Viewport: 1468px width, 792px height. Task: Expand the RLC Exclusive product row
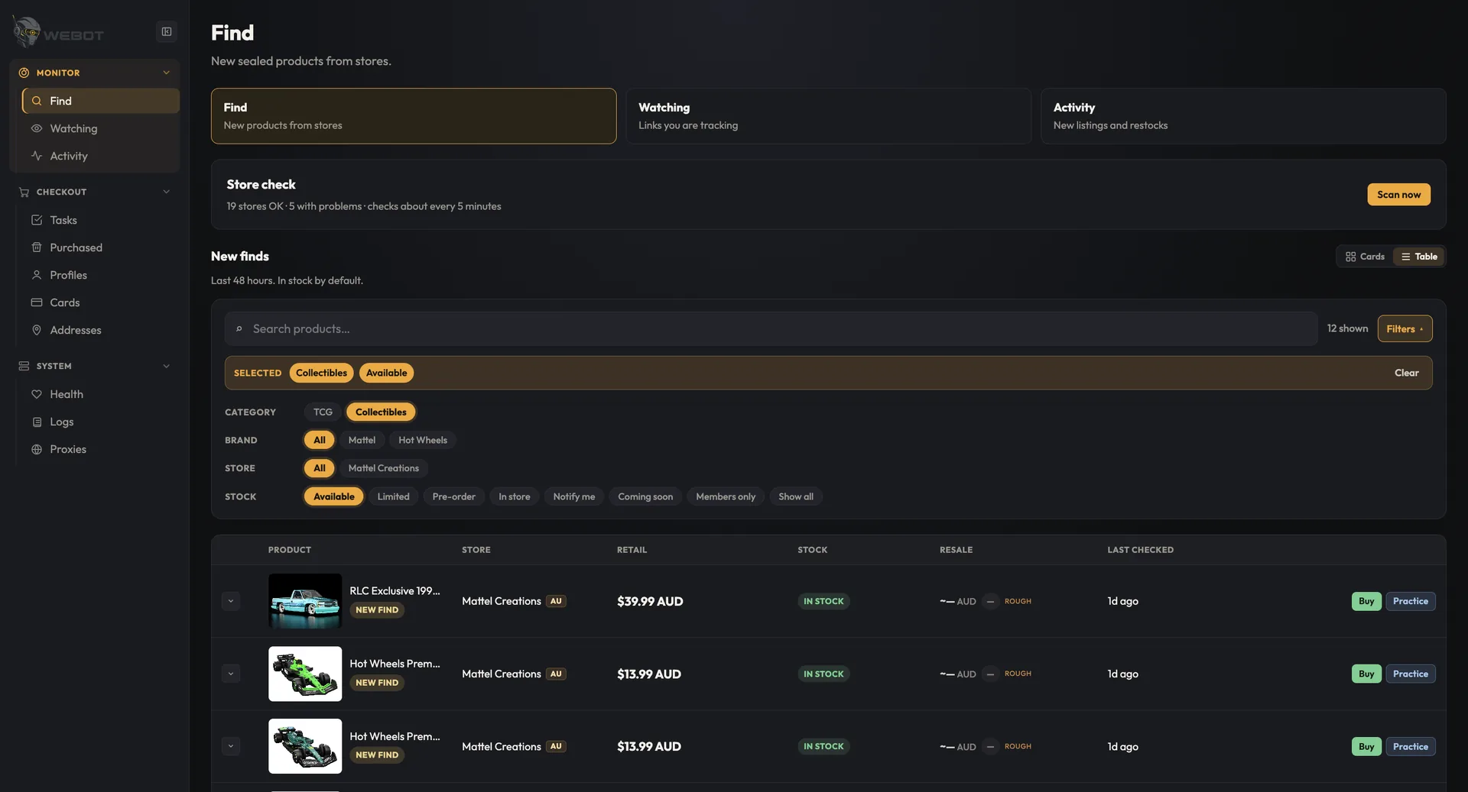coord(231,601)
